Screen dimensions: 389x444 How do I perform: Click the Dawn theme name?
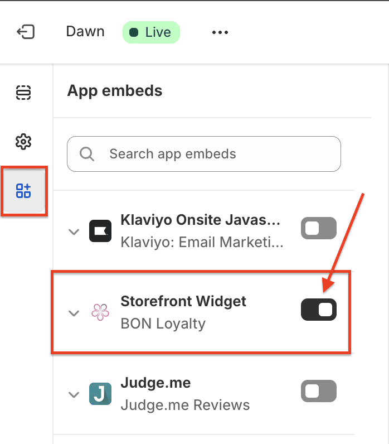coord(85,32)
